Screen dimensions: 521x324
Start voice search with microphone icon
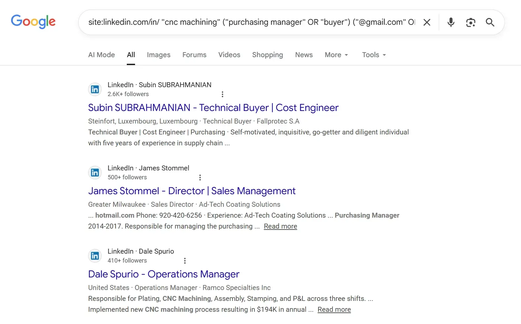coord(451,22)
